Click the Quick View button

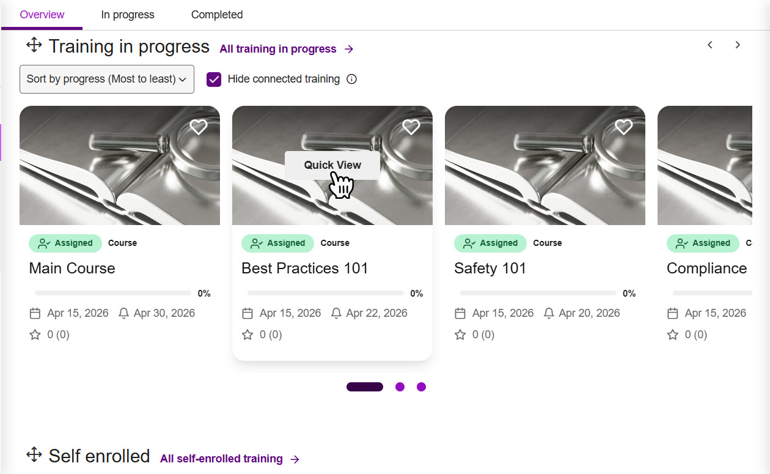pos(332,165)
